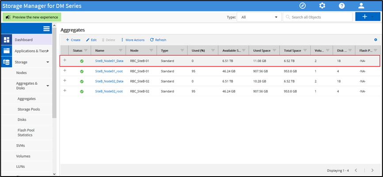Open table column settings gear icon
This screenshot has height=177, width=383.
[x=375, y=40]
